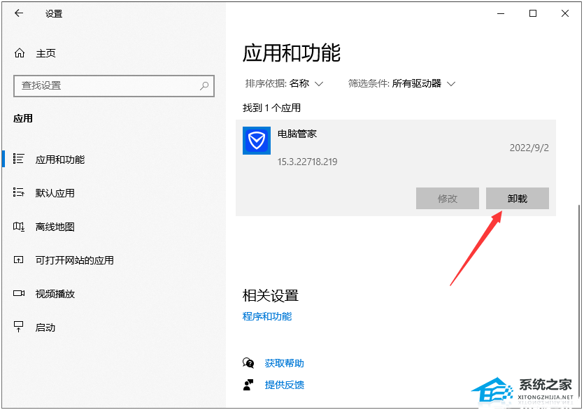Open the 程序和功能 link
This screenshot has width=584, height=410.
point(267,316)
